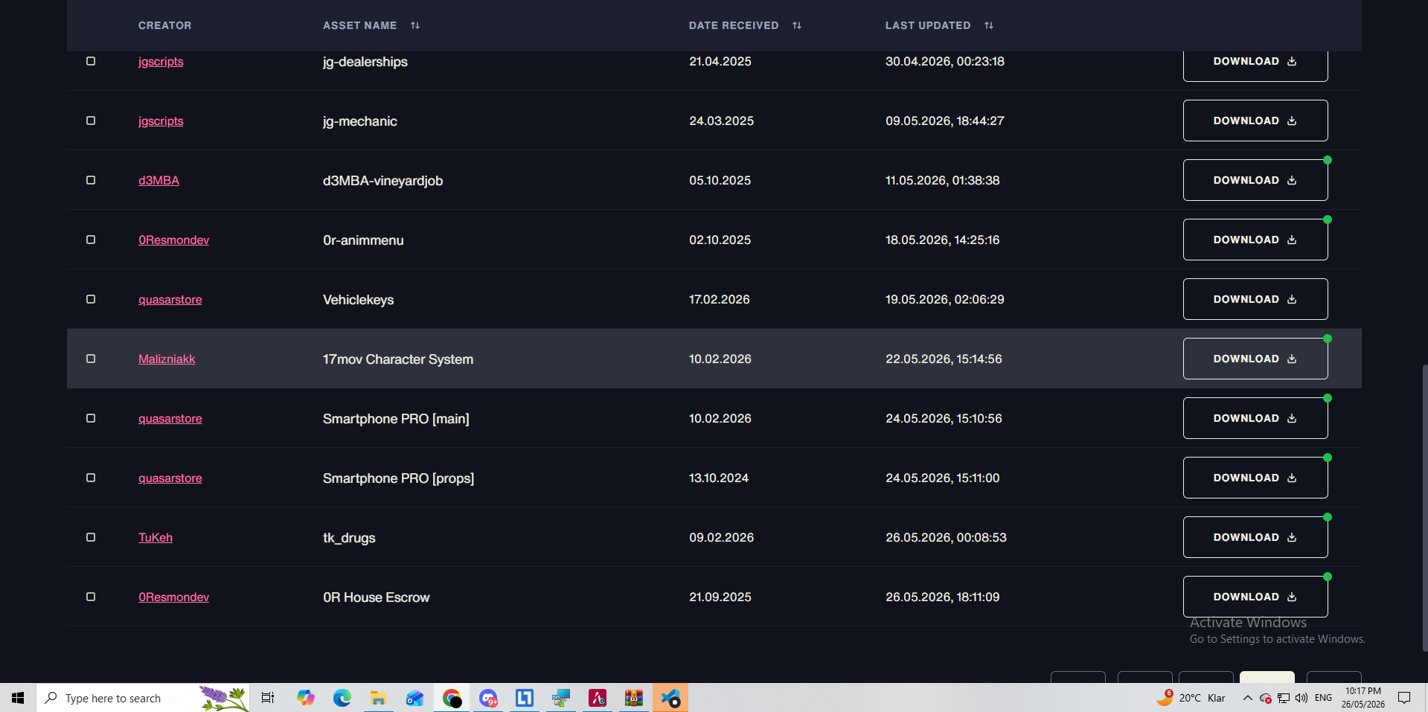Select the checkbox for jg-dealerships
The width and height of the screenshot is (1428, 712).
(x=91, y=61)
